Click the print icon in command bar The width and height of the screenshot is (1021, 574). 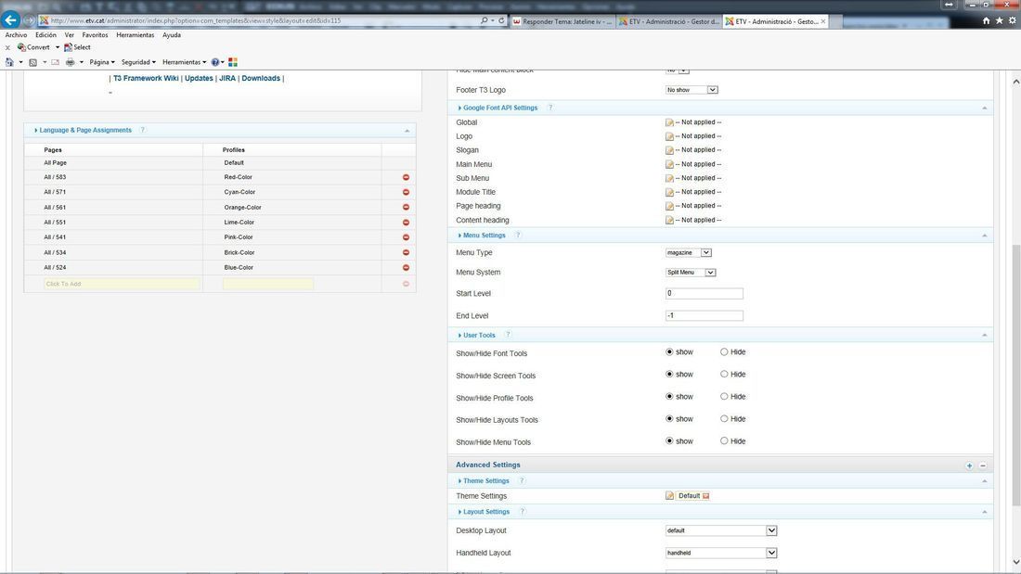click(x=71, y=62)
